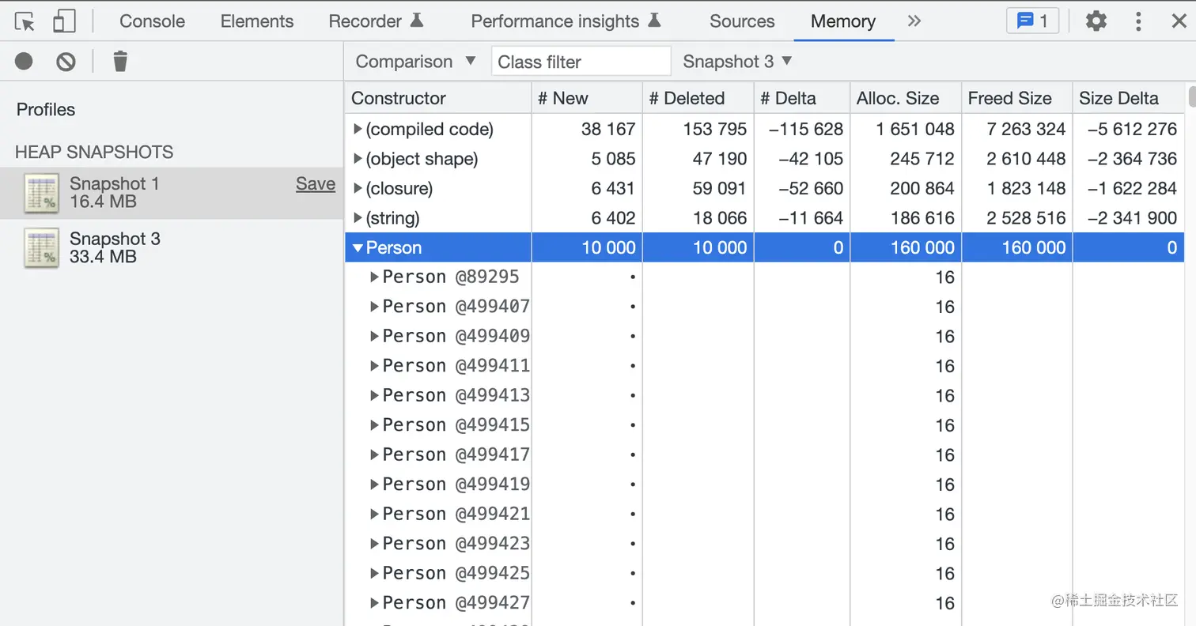Show more tabs with the chevron
Screen dimensions: 1196x626
tap(914, 21)
